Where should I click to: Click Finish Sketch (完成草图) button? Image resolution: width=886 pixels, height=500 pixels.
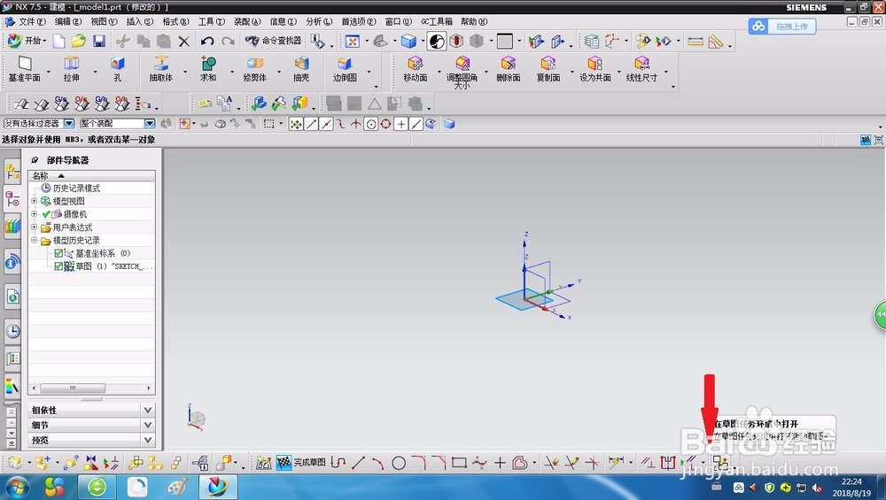point(301,462)
